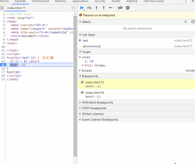The image size is (195, 164).
Task: Collapse the Local scope tree
Action: click(80, 57)
